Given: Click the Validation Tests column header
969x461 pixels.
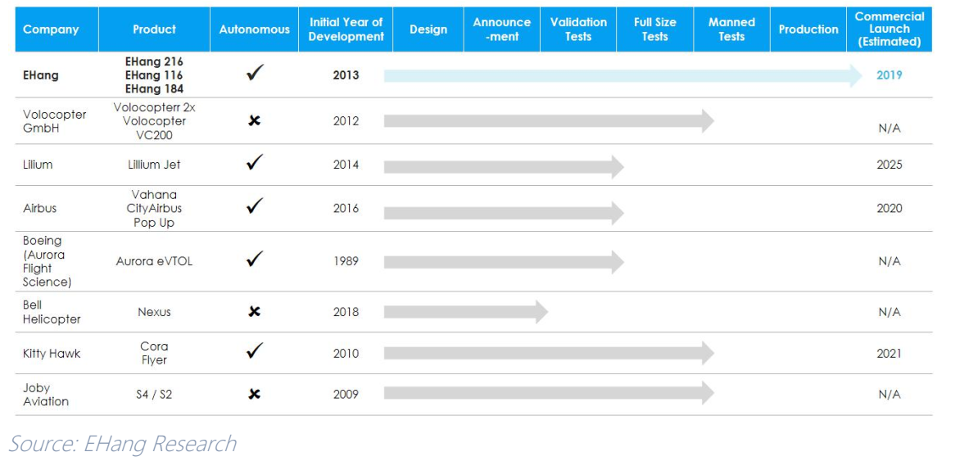Looking at the screenshot, I should (578, 29).
